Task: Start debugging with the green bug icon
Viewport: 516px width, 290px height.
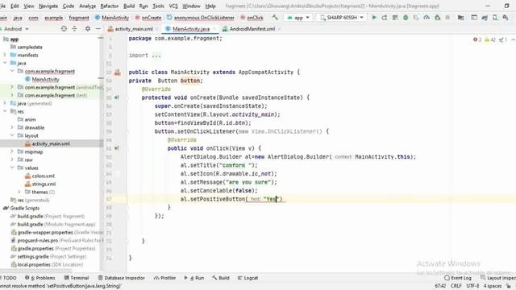Action: click(406, 18)
